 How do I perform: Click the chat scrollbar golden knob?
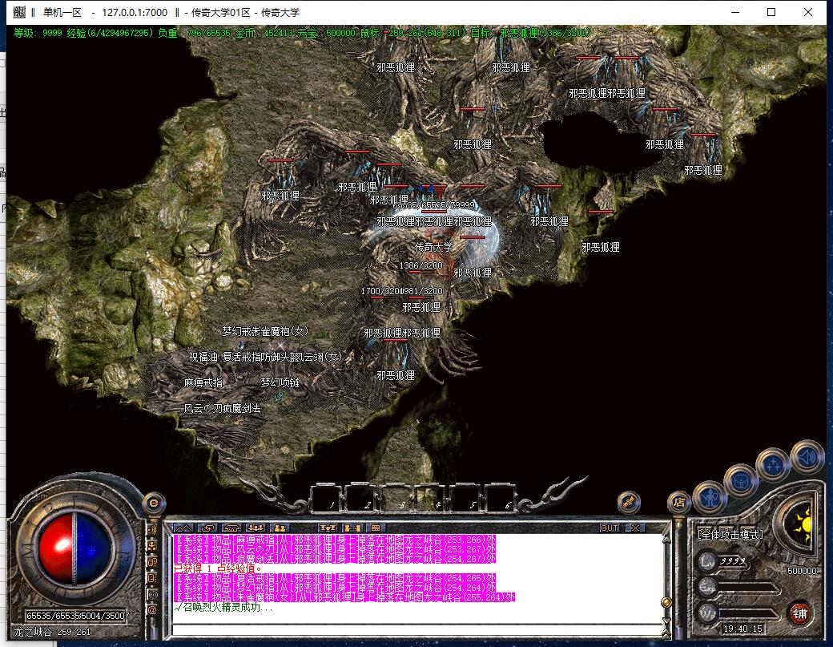tap(665, 602)
